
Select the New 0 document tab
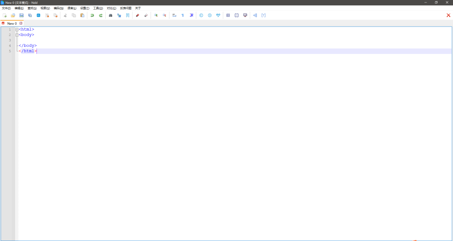(x=12, y=23)
